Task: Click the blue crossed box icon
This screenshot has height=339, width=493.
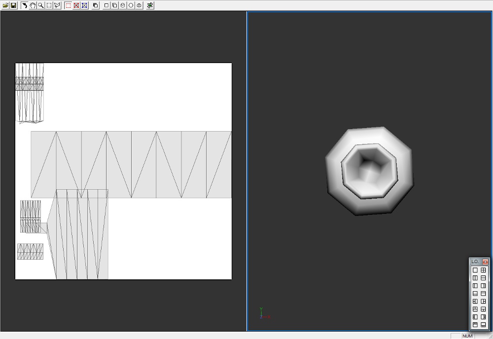Action: pos(84,5)
